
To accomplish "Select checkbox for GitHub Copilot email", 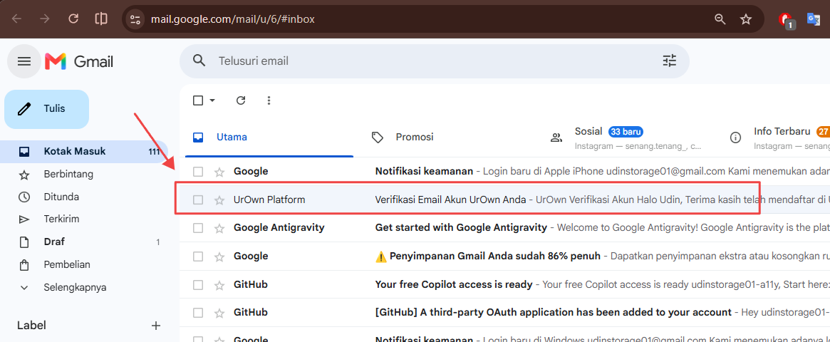I will point(198,285).
